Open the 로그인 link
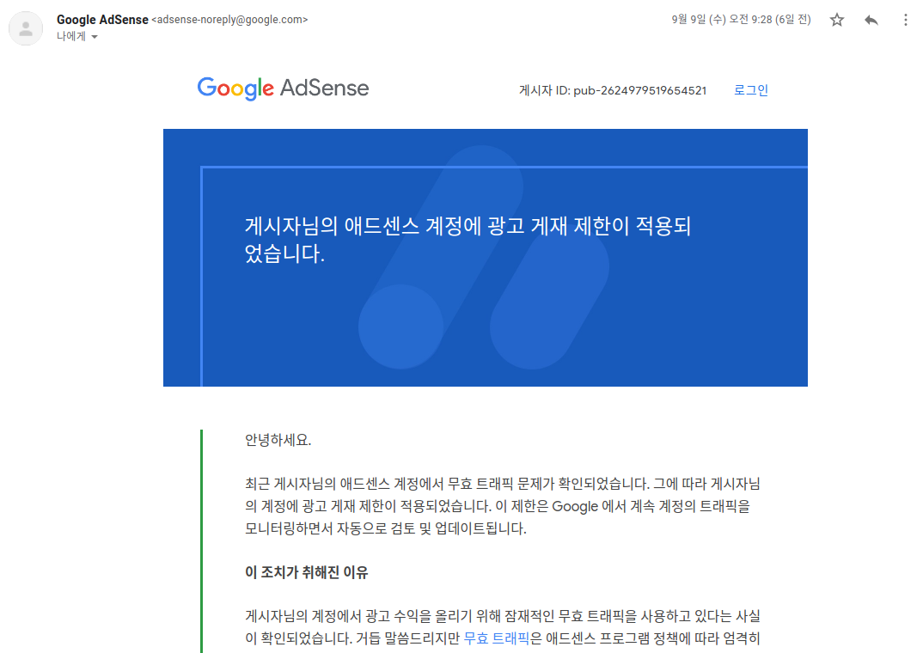The height and width of the screenshot is (653, 923). click(x=750, y=90)
